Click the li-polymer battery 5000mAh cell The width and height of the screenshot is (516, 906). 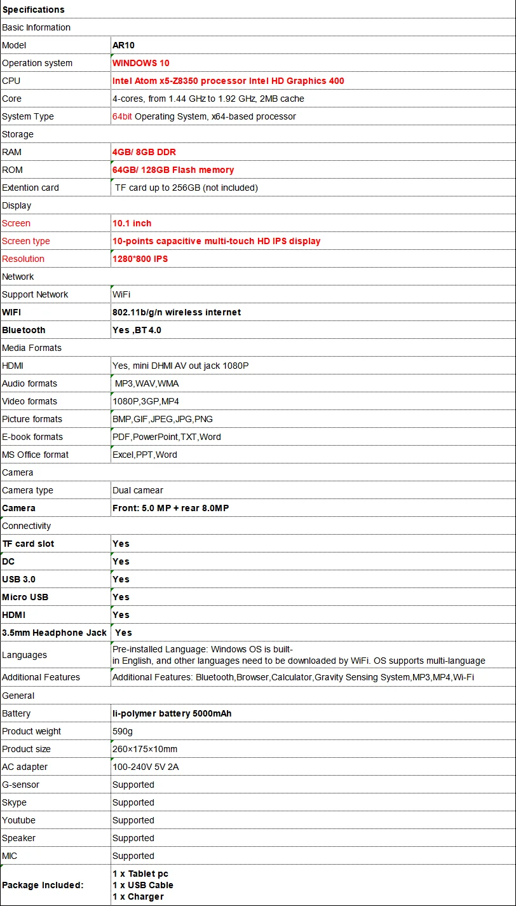313,713
